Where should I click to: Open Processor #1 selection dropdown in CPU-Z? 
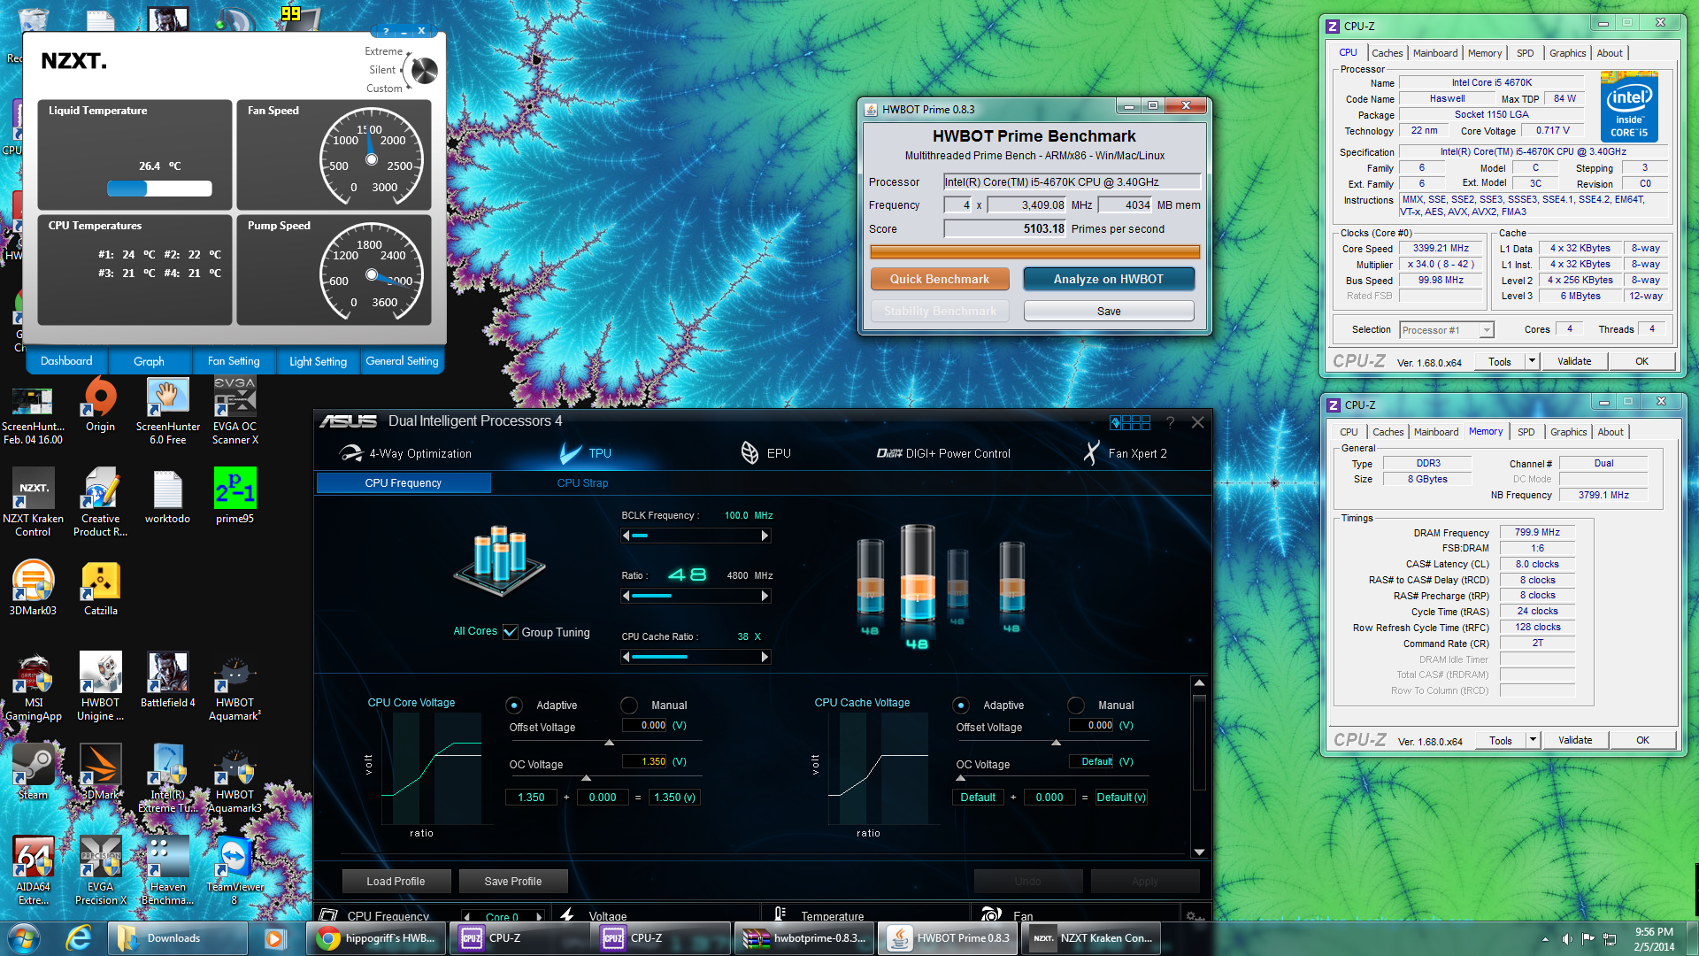(x=1447, y=330)
